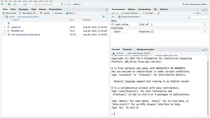Open the README.md file
The image size is (210, 118).
(x=17, y=31)
